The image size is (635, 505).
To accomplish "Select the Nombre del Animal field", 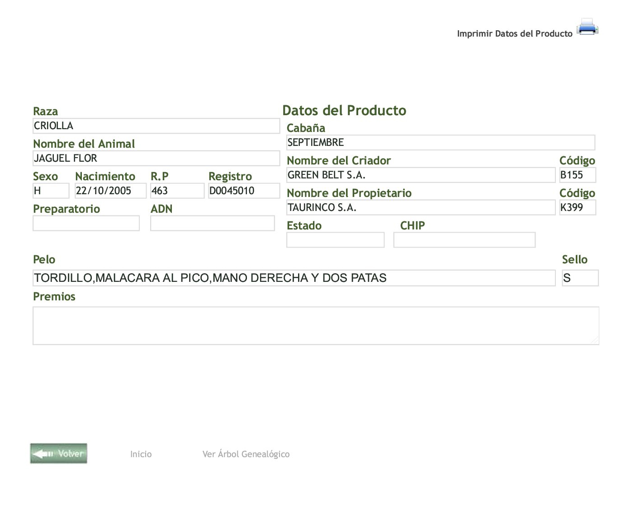I will click(x=156, y=159).
